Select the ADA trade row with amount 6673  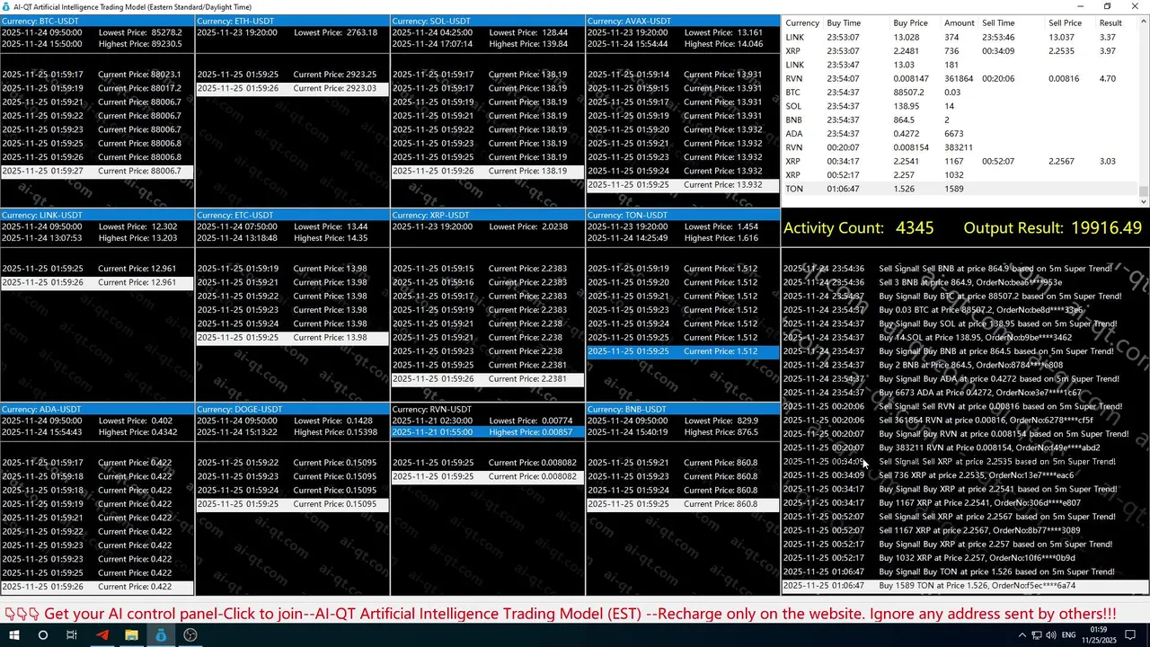coord(960,134)
